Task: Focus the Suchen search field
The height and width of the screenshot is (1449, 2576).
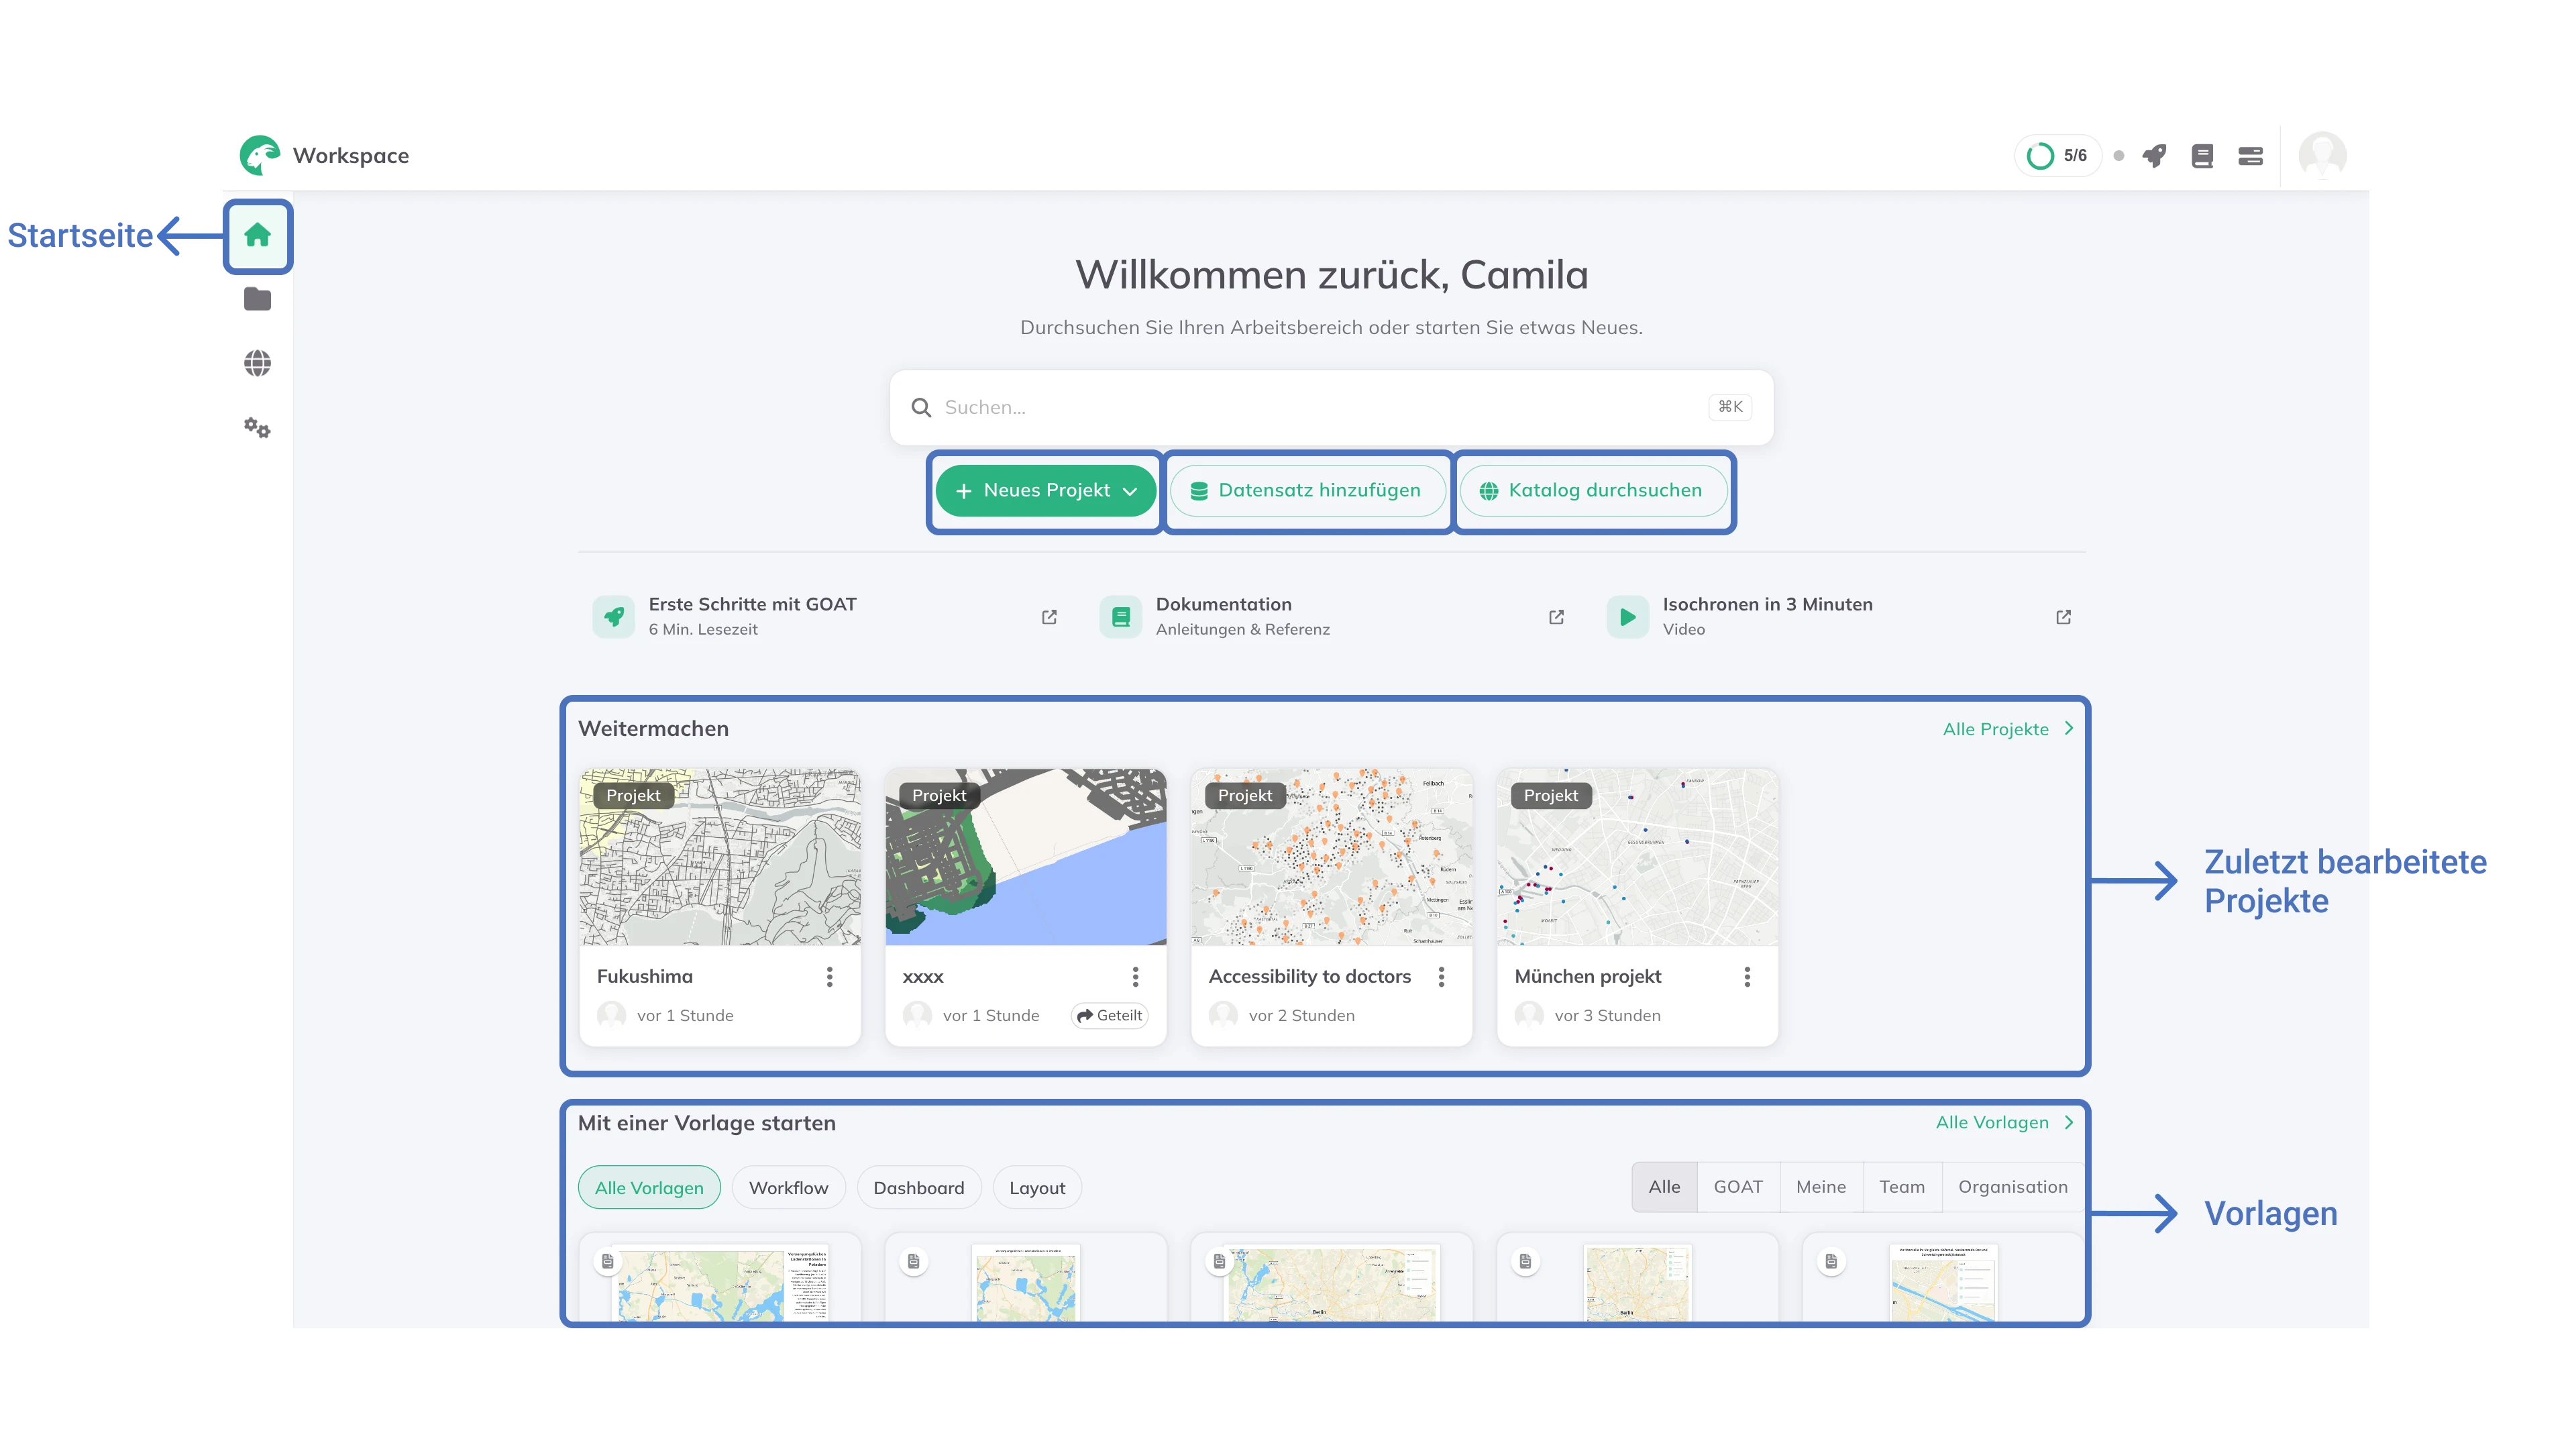Action: tap(1331, 407)
